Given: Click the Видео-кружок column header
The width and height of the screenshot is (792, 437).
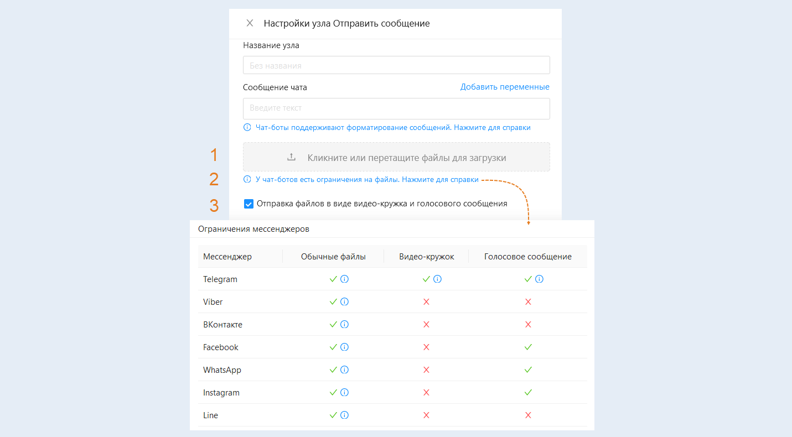Looking at the screenshot, I should coord(426,257).
